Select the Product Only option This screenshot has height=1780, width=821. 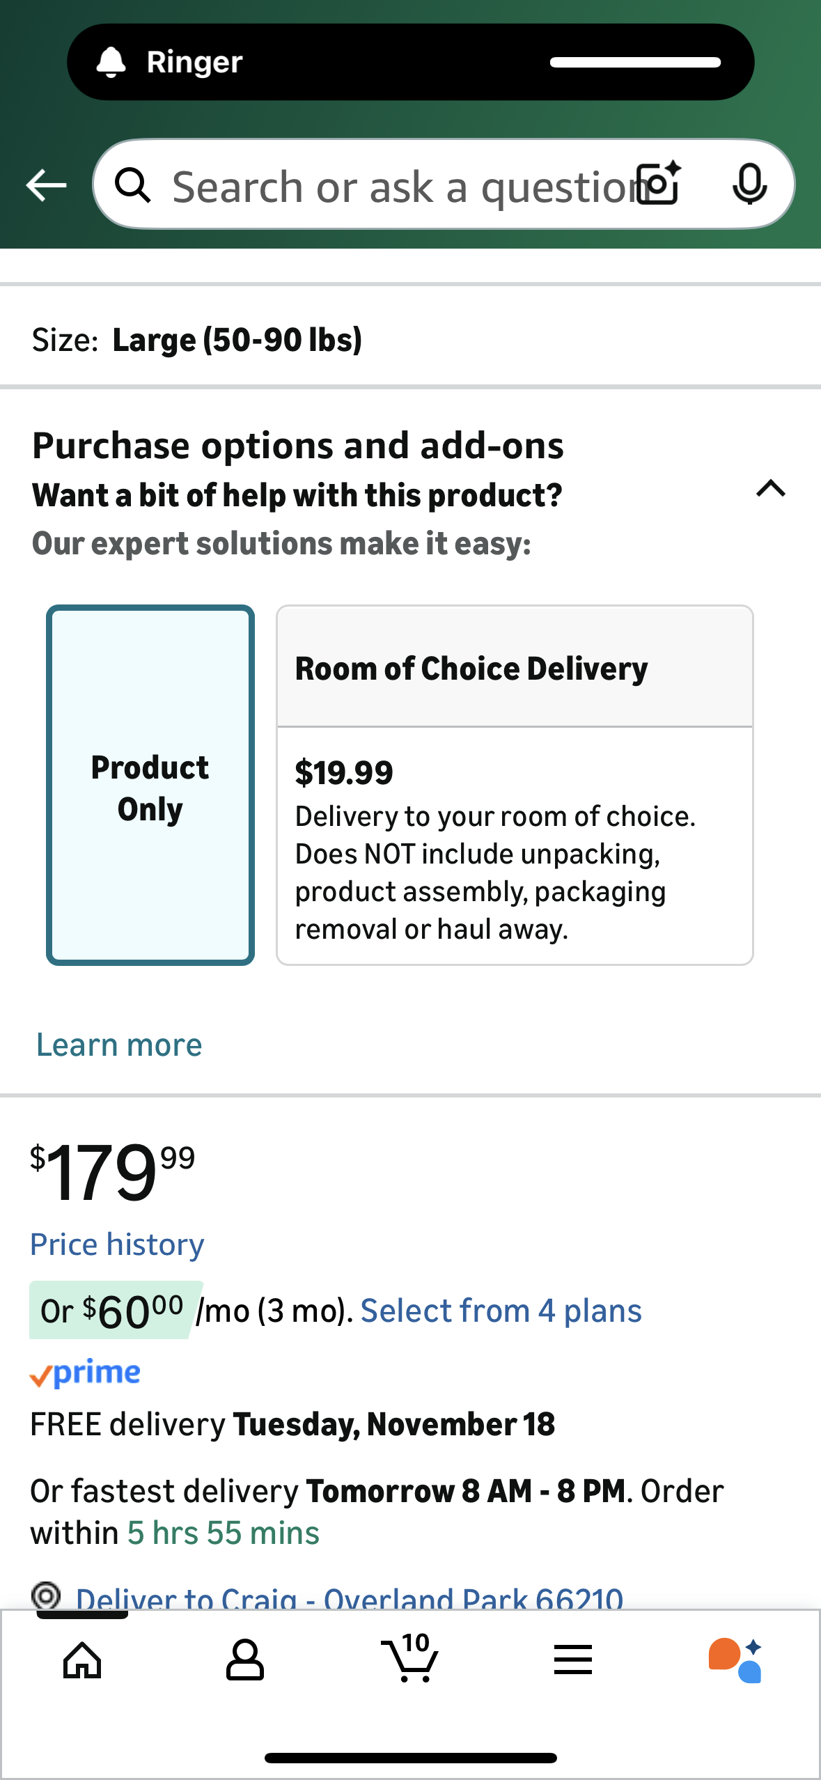pyautogui.click(x=150, y=786)
